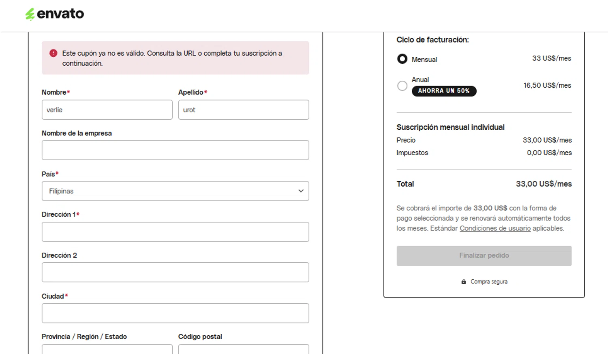Select the Mensual billing cycle

tap(402, 59)
